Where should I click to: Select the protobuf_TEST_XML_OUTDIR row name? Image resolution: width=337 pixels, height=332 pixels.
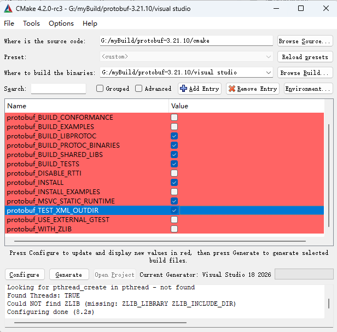(x=53, y=210)
